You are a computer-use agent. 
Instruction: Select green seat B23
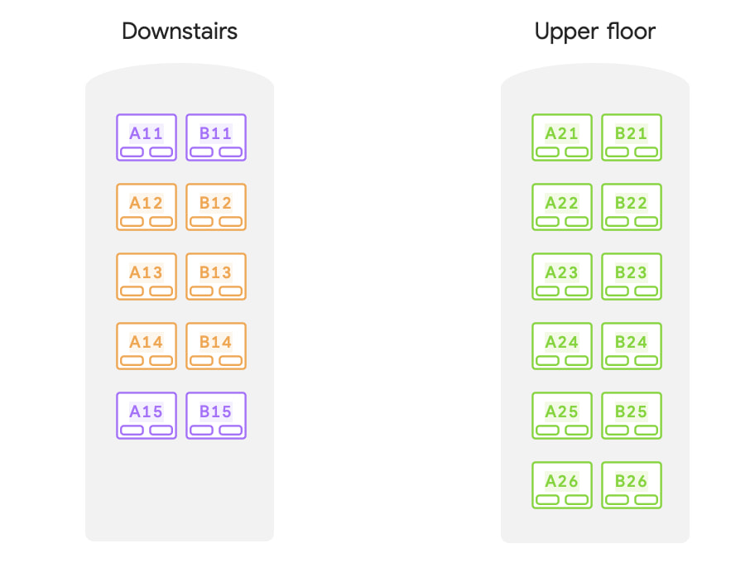632,277
